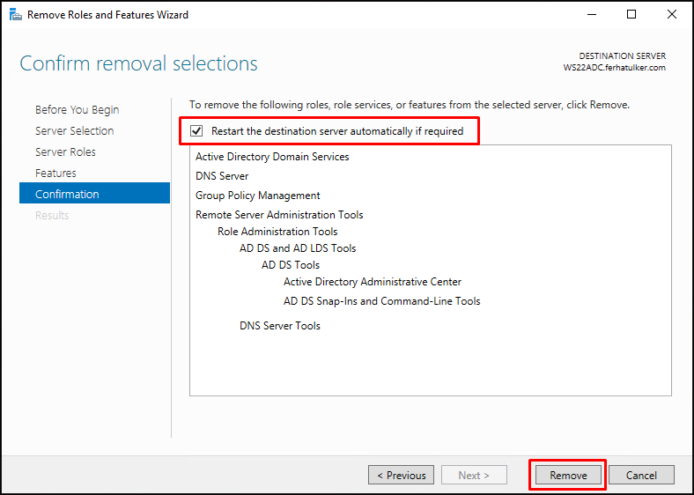The width and height of the screenshot is (694, 495).
Task: Go back with the Previous button
Action: (x=401, y=475)
